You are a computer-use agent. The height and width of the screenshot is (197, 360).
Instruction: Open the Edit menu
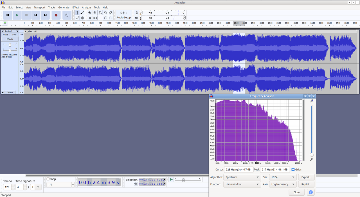10,8
